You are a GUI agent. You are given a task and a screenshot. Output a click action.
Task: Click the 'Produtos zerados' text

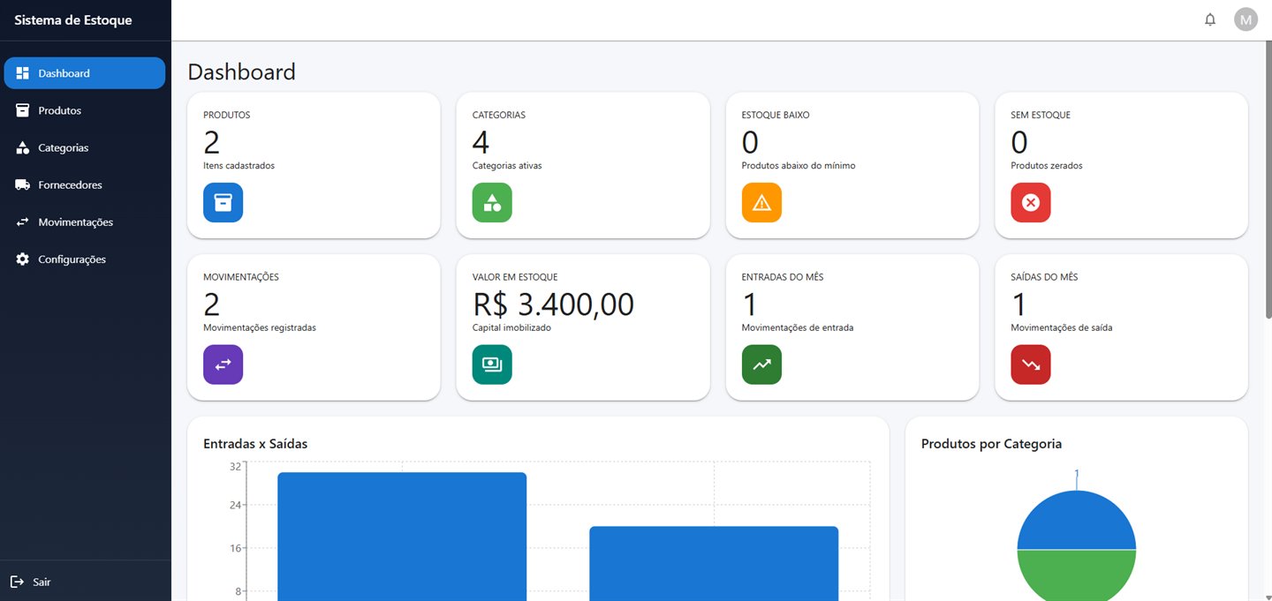[1047, 165]
